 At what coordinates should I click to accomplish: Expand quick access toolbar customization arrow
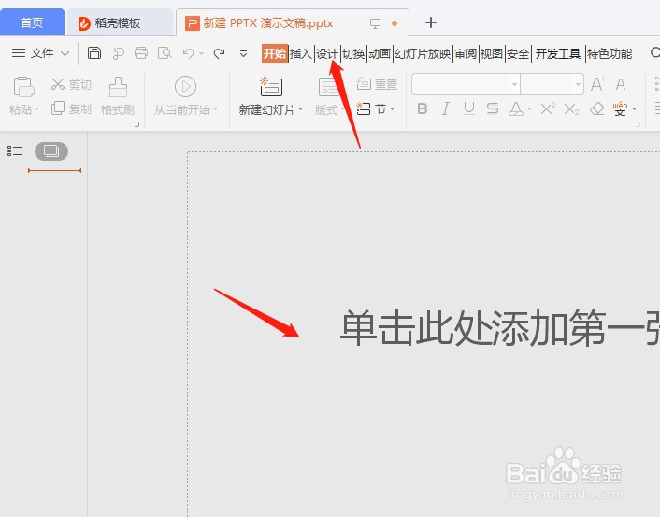[x=243, y=54]
